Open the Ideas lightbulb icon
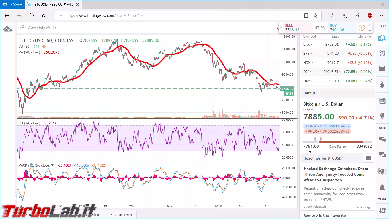 click(382, 116)
